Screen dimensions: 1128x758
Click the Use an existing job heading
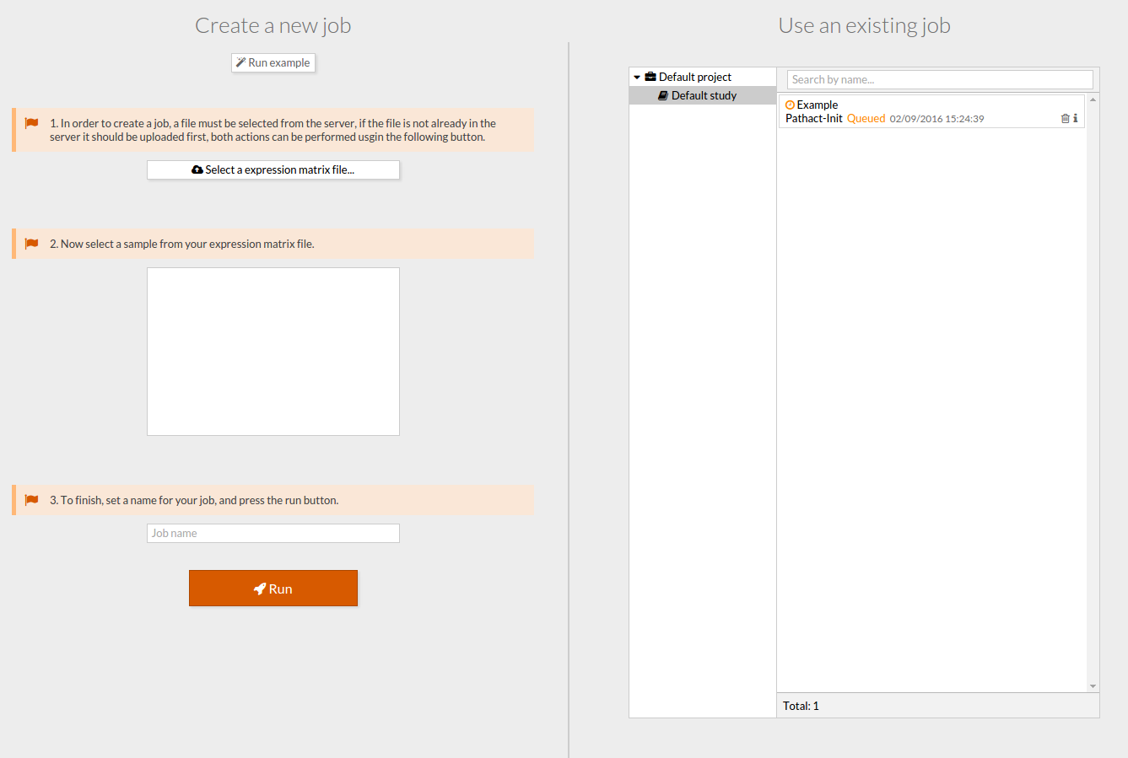[865, 25]
